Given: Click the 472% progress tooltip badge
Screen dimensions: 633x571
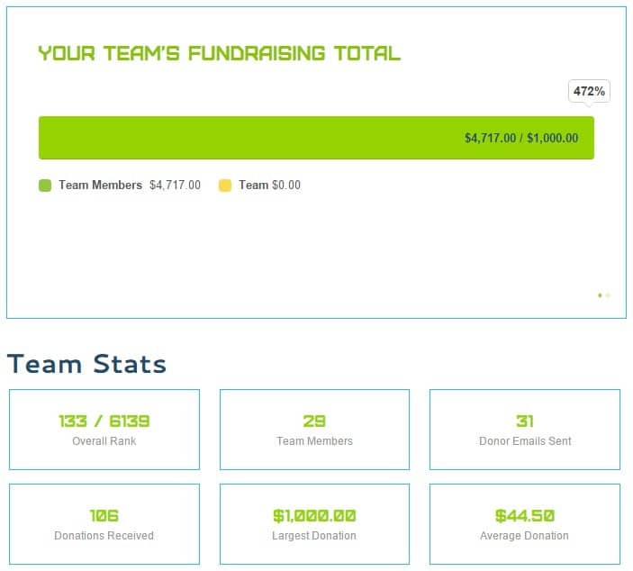Looking at the screenshot, I should pyautogui.click(x=589, y=91).
